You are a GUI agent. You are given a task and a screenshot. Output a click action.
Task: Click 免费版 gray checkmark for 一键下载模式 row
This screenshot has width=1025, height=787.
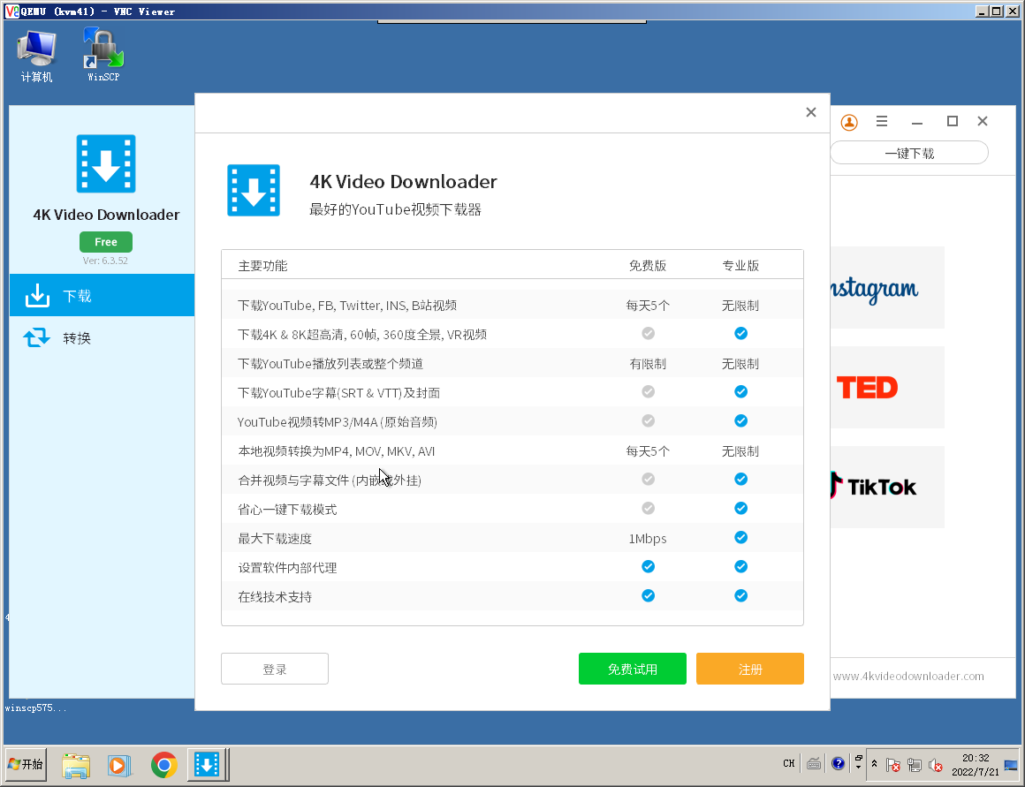[x=648, y=508]
